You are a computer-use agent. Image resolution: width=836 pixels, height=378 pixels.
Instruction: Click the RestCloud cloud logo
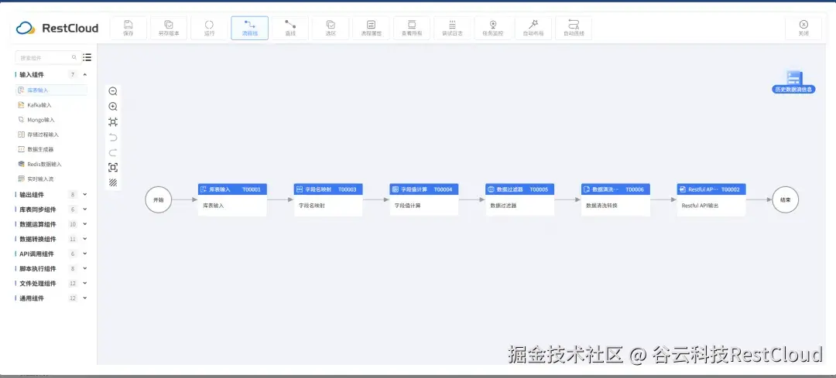(x=26, y=28)
